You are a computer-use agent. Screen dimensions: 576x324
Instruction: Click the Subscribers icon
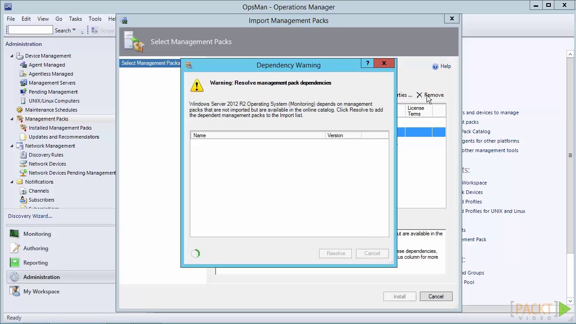click(23, 200)
